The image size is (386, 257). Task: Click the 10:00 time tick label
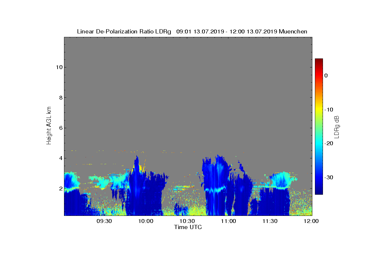tap(146, 221)
